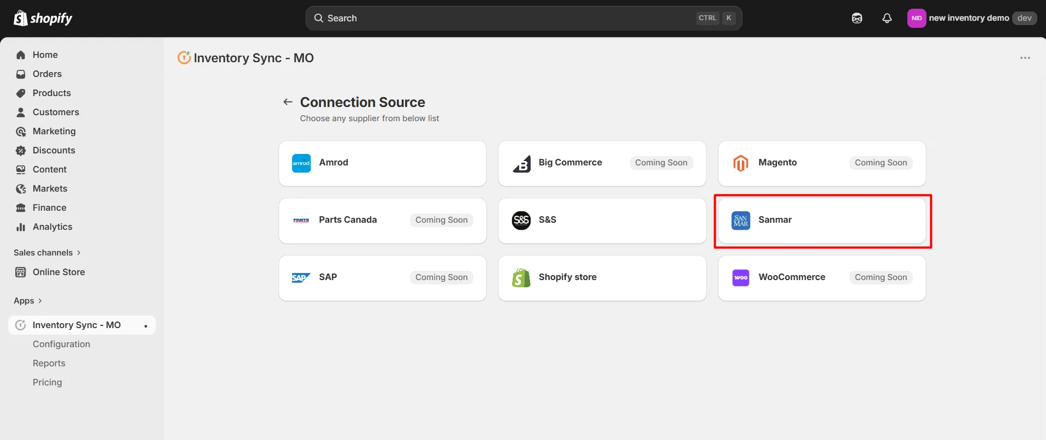The width and height of the screenshot is (1046, 440).
Task: Open the Sidekick assistant icon
Action: [x=857, y=18]
